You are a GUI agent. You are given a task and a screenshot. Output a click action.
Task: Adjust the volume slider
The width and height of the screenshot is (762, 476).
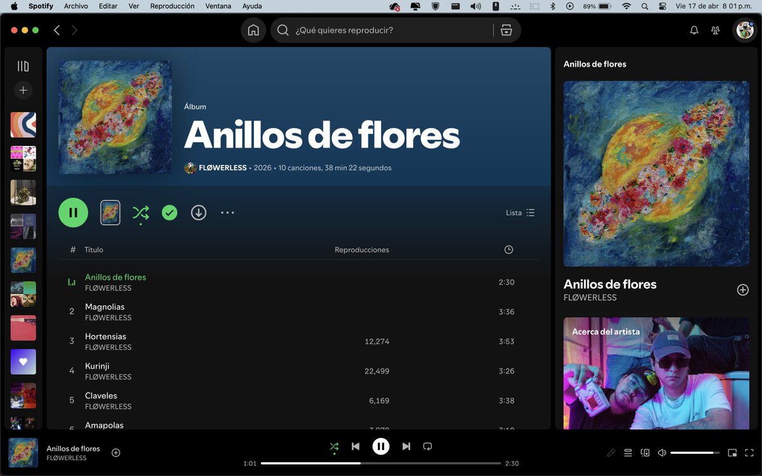click(x=695, y=453)
